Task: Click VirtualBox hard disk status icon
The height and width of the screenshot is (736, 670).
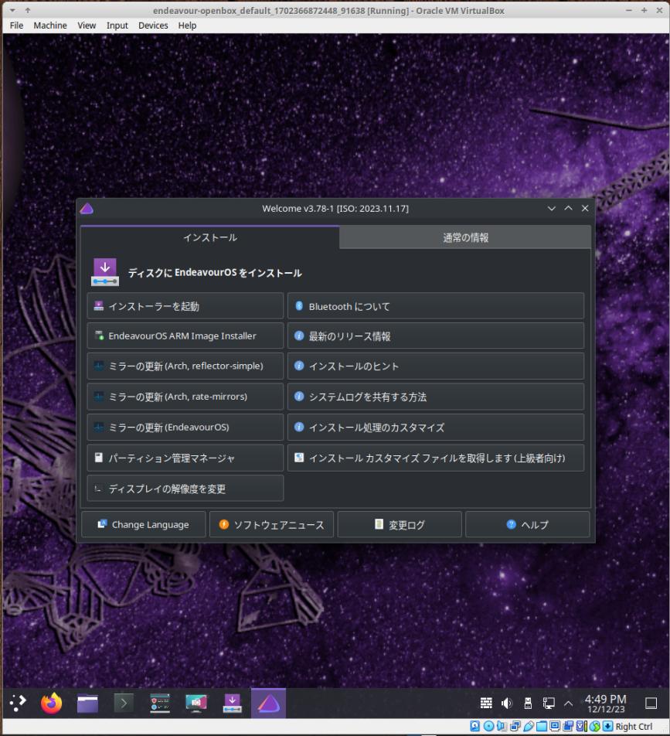Action: pos(474,726)
